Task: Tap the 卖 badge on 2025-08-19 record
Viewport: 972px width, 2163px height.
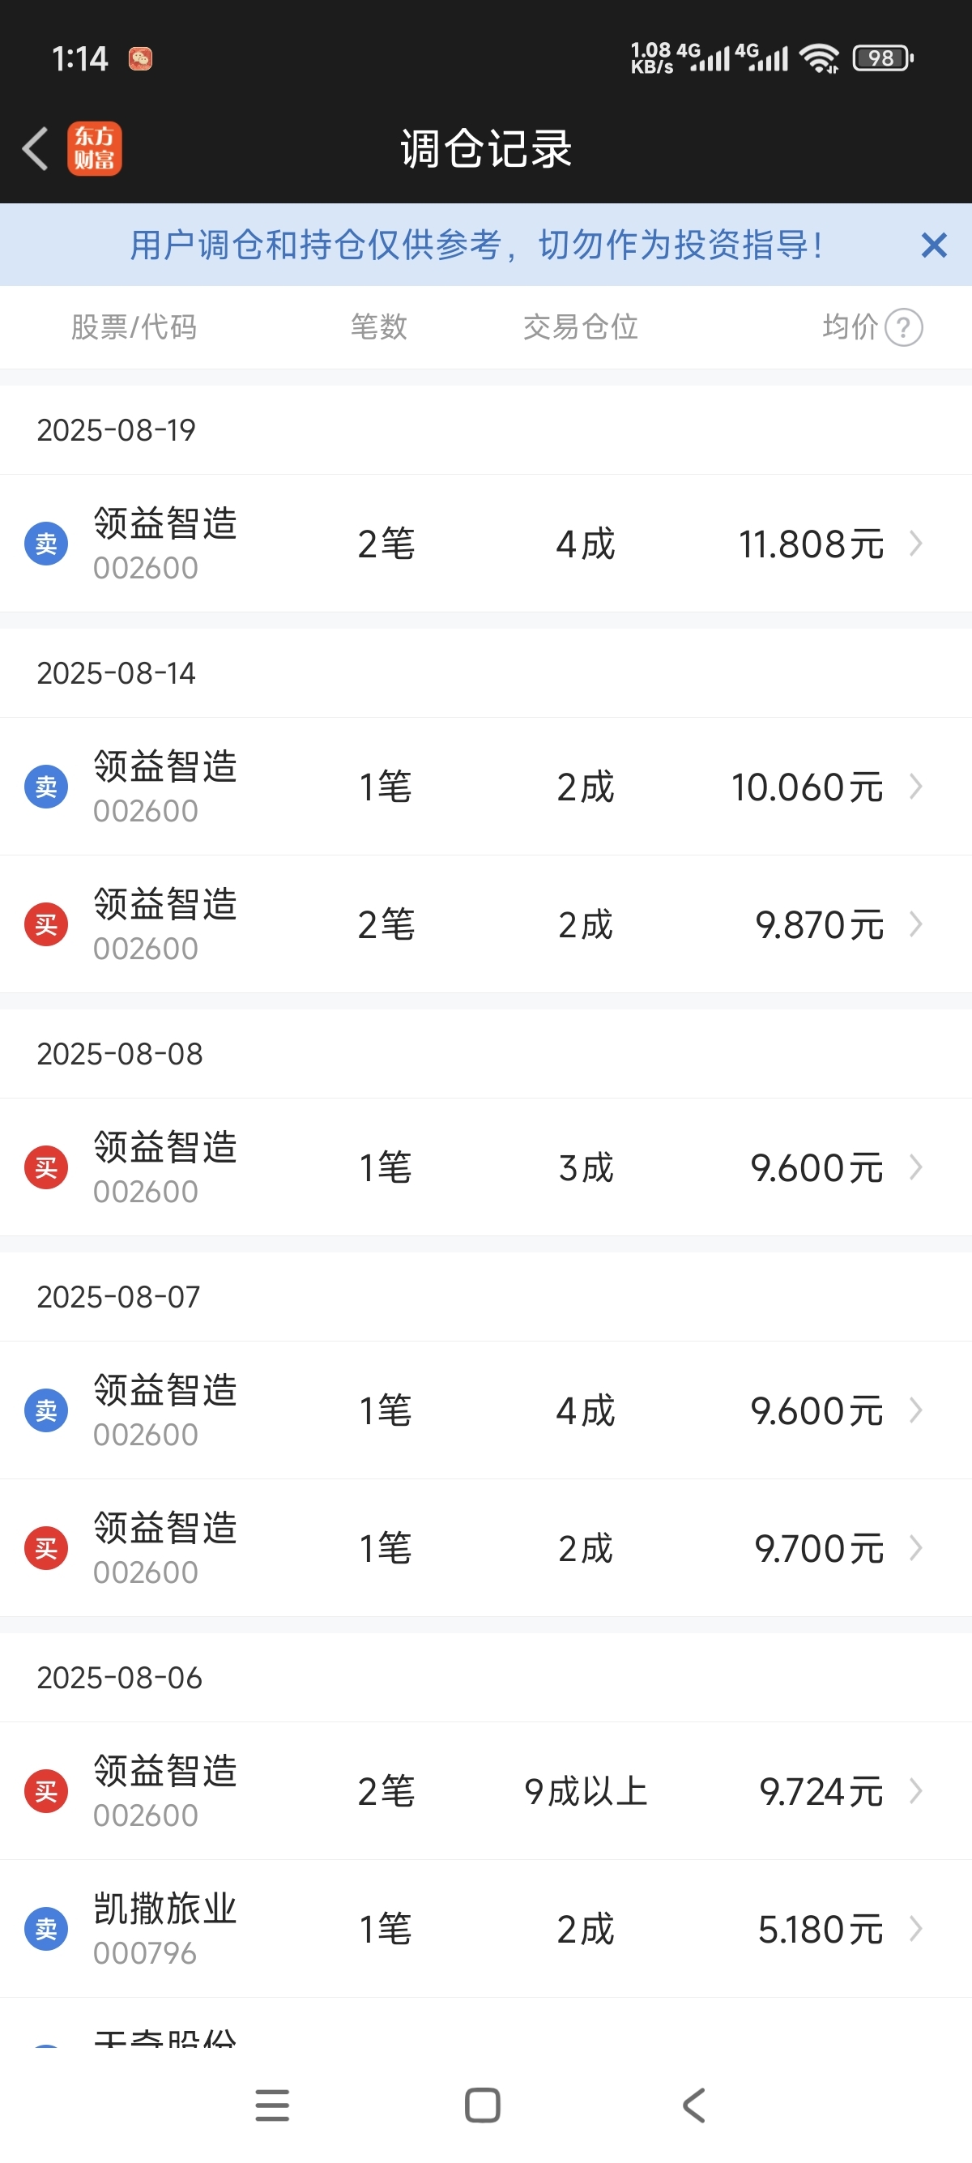Action: tap(46, 544)
